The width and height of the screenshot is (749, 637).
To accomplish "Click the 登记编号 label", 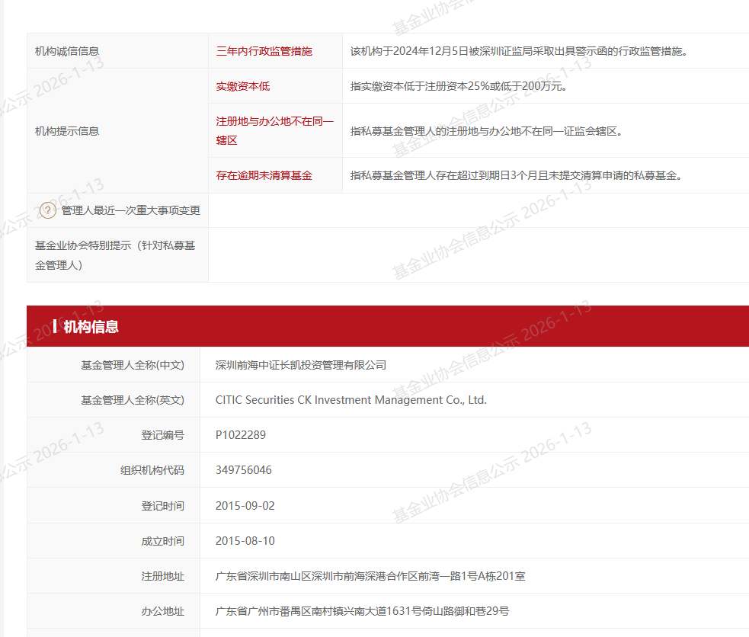I will click(163, 436).
